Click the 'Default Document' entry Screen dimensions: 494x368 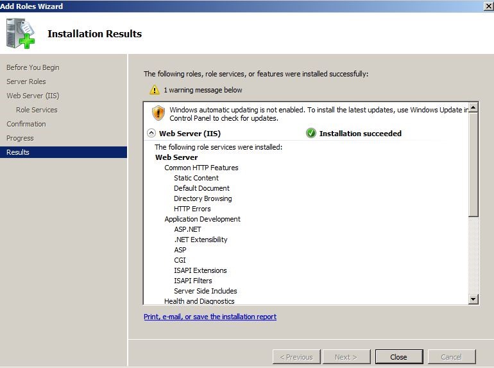pos(201,188)
